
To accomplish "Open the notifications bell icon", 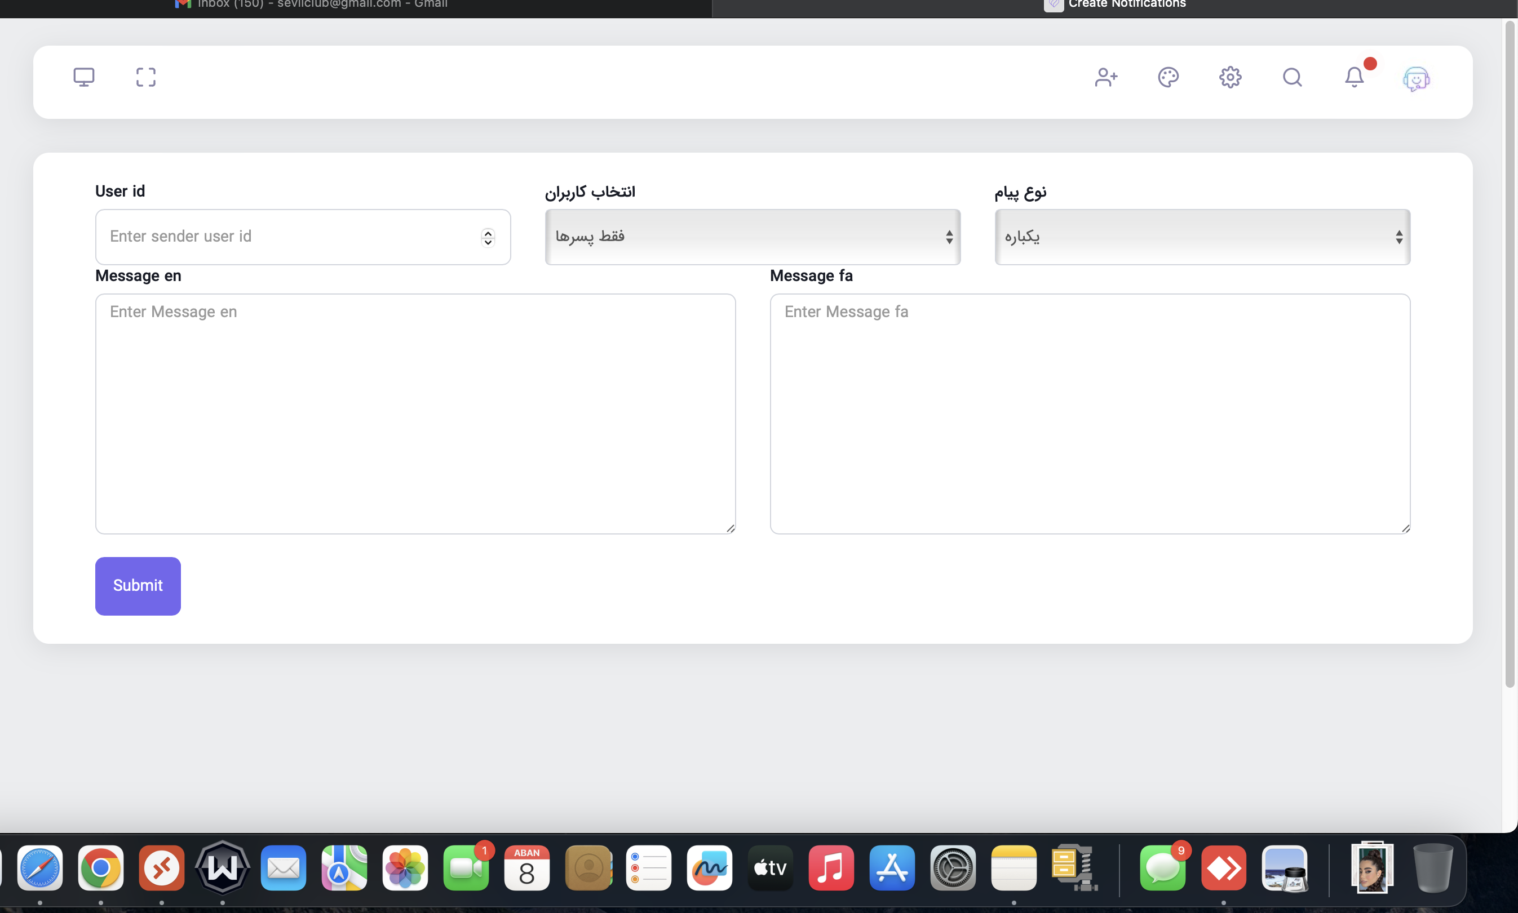I will point(1355,77).
